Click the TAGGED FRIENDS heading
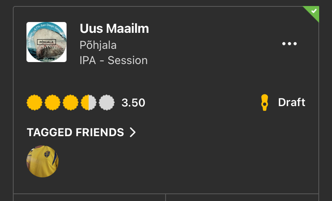332x201 pixels. 75,132
